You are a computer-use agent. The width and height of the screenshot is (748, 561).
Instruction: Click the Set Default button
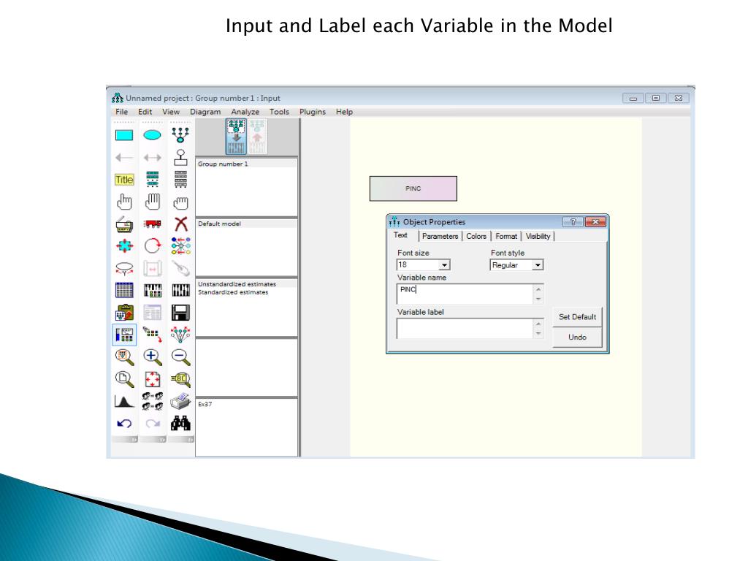click(x=577, y=317)
